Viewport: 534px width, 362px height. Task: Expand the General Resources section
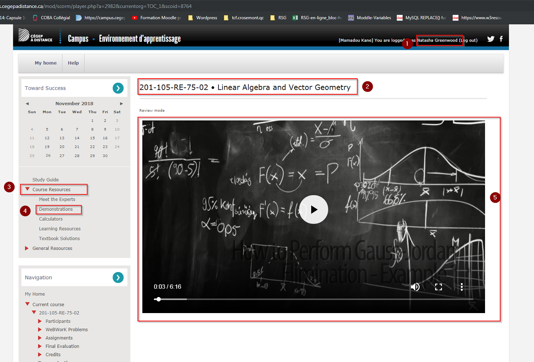(x=27, y=248)
